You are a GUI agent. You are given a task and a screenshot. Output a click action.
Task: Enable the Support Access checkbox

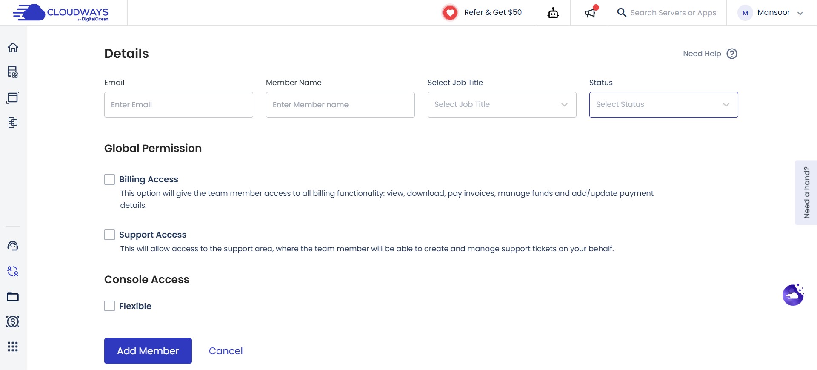109,235
